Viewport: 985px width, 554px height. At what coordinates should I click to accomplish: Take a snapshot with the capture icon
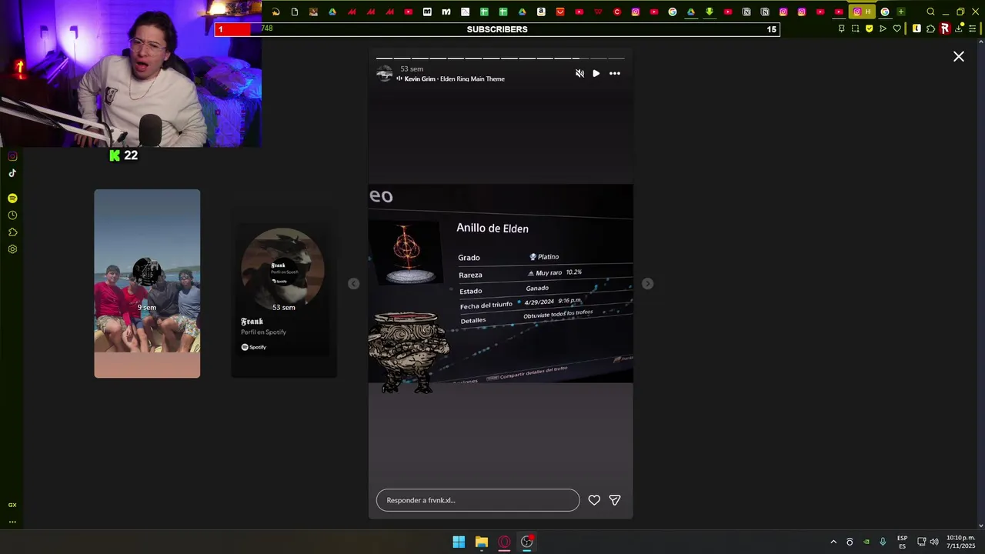855,28
